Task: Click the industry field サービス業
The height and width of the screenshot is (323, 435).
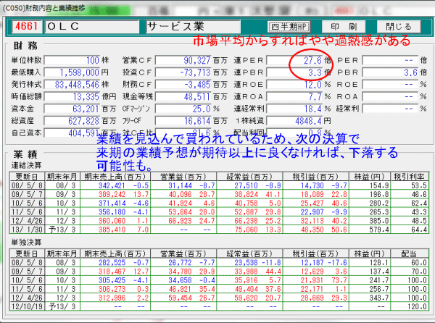Action: 193,27
